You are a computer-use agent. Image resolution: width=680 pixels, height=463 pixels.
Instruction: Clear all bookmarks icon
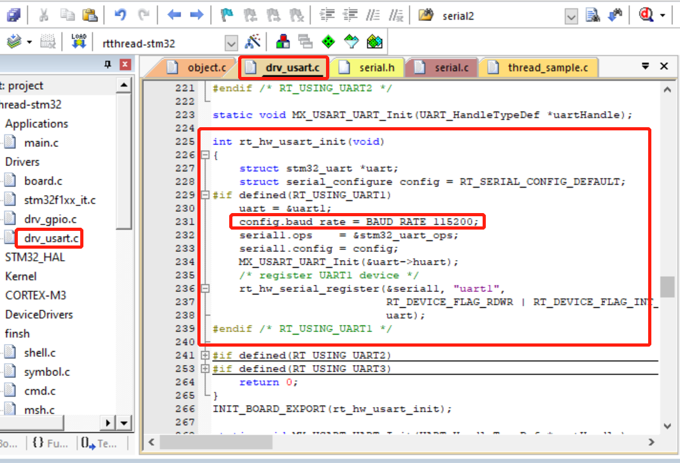click(297, 15)
